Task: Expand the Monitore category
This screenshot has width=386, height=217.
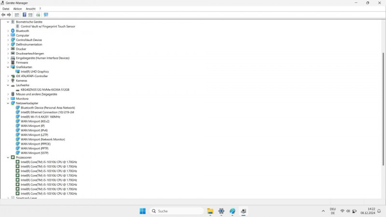Action: (8, 99)
